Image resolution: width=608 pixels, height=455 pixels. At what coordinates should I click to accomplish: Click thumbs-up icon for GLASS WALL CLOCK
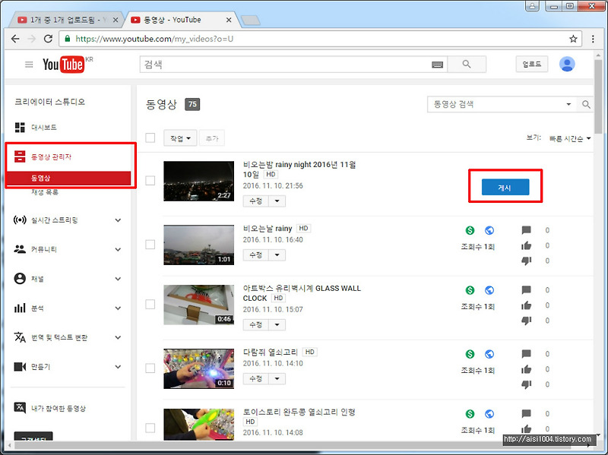(526, 305)
